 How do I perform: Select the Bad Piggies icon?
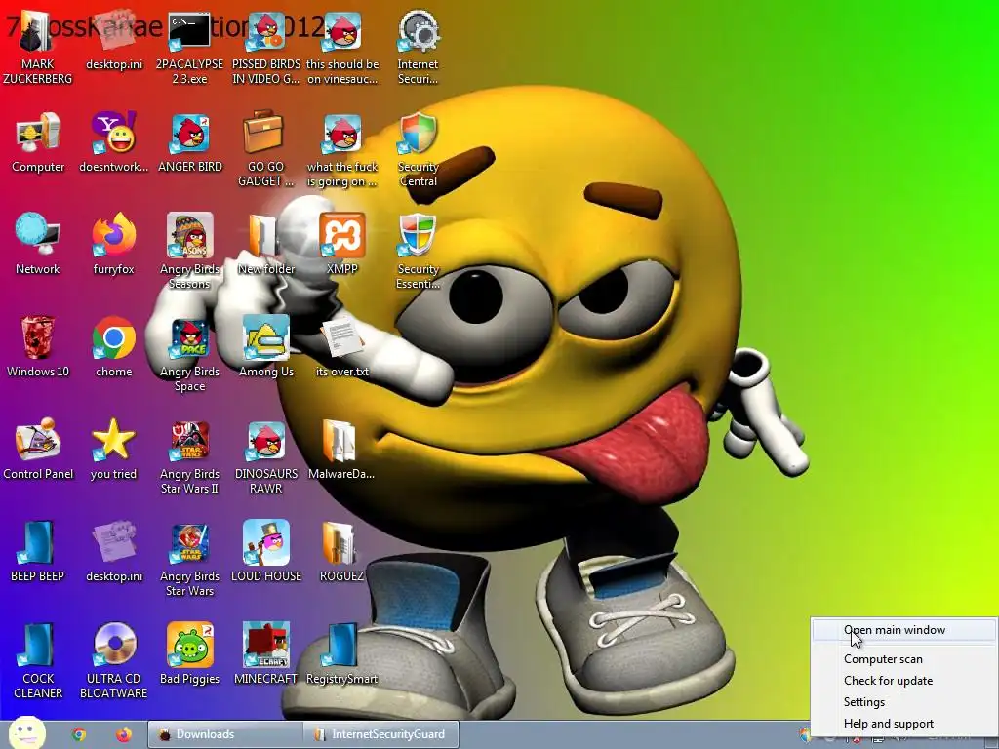pyautogui.click(x=190, y=654)
